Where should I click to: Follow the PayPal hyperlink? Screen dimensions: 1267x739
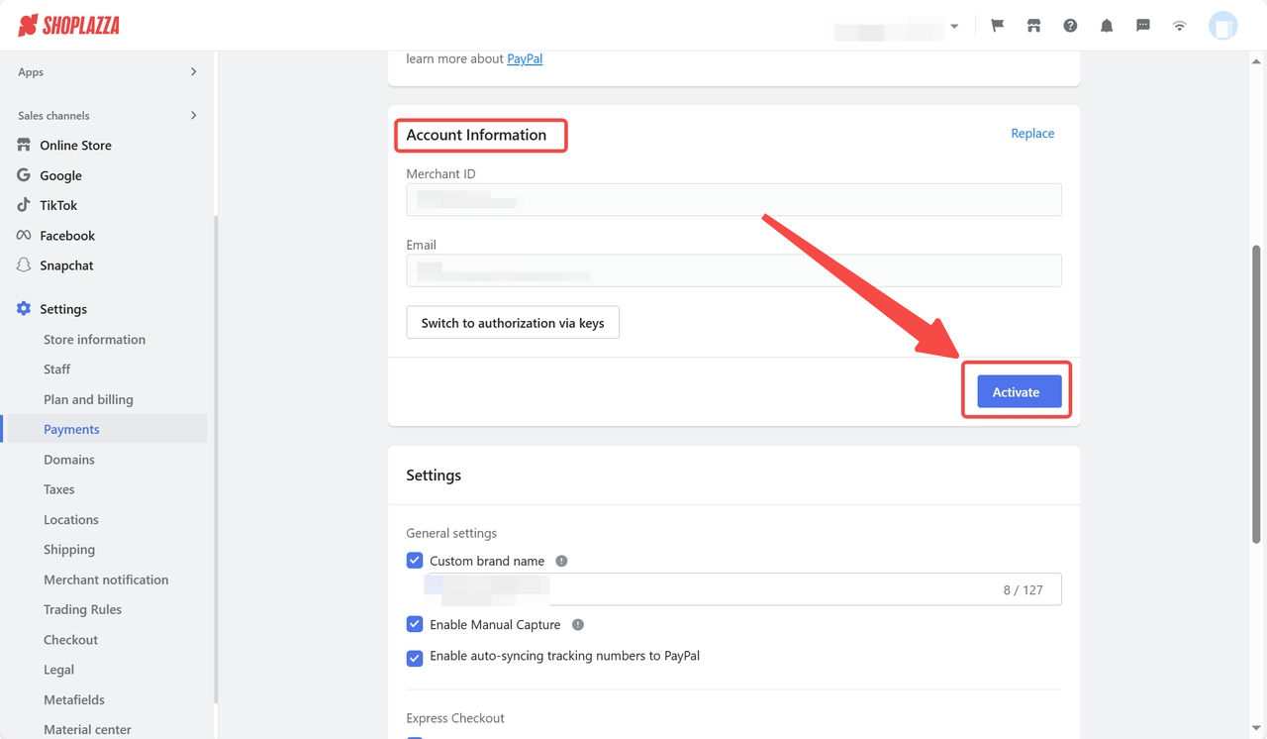coord(525,58)
